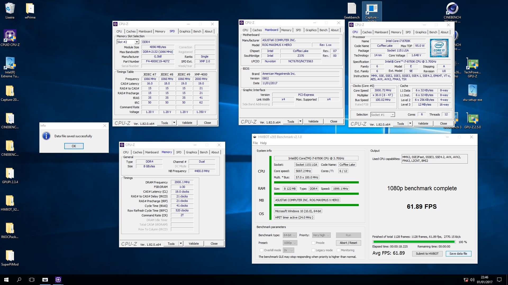The height and width of the screenshot is (285, 508).
Task: Toggle the Overkill mode checkbox
Action: pos(261,250)
